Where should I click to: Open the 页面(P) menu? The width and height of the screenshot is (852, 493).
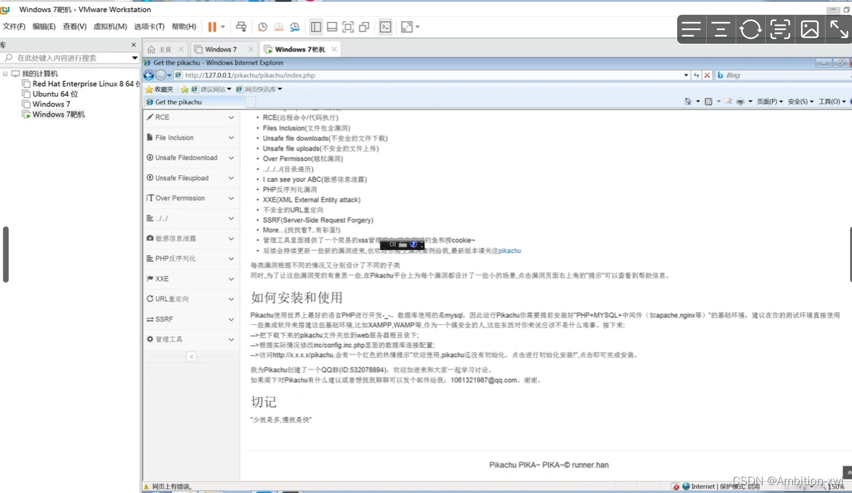pyautogui.click(x=770, y=102)
